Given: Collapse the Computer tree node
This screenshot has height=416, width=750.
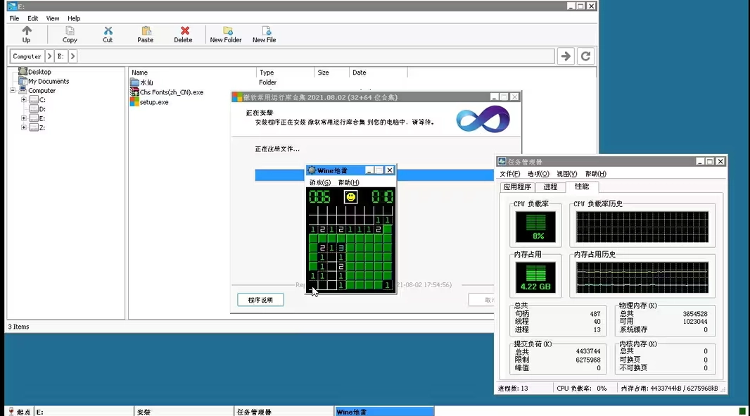Looking at the screenshot, I should click(x=13, y=91).
